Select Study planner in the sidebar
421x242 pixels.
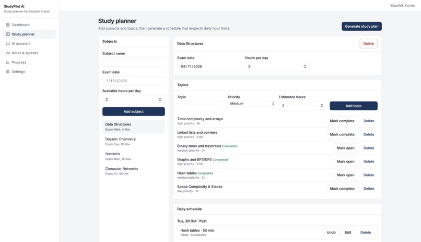pyautogui.click(x=29, y=34)
